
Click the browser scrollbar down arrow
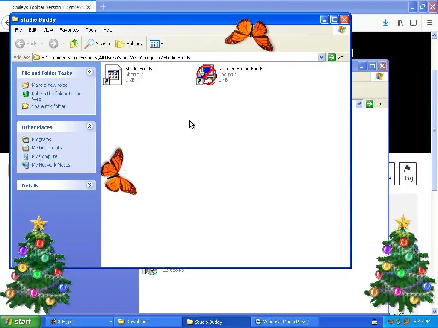click(x=435, y=311)
